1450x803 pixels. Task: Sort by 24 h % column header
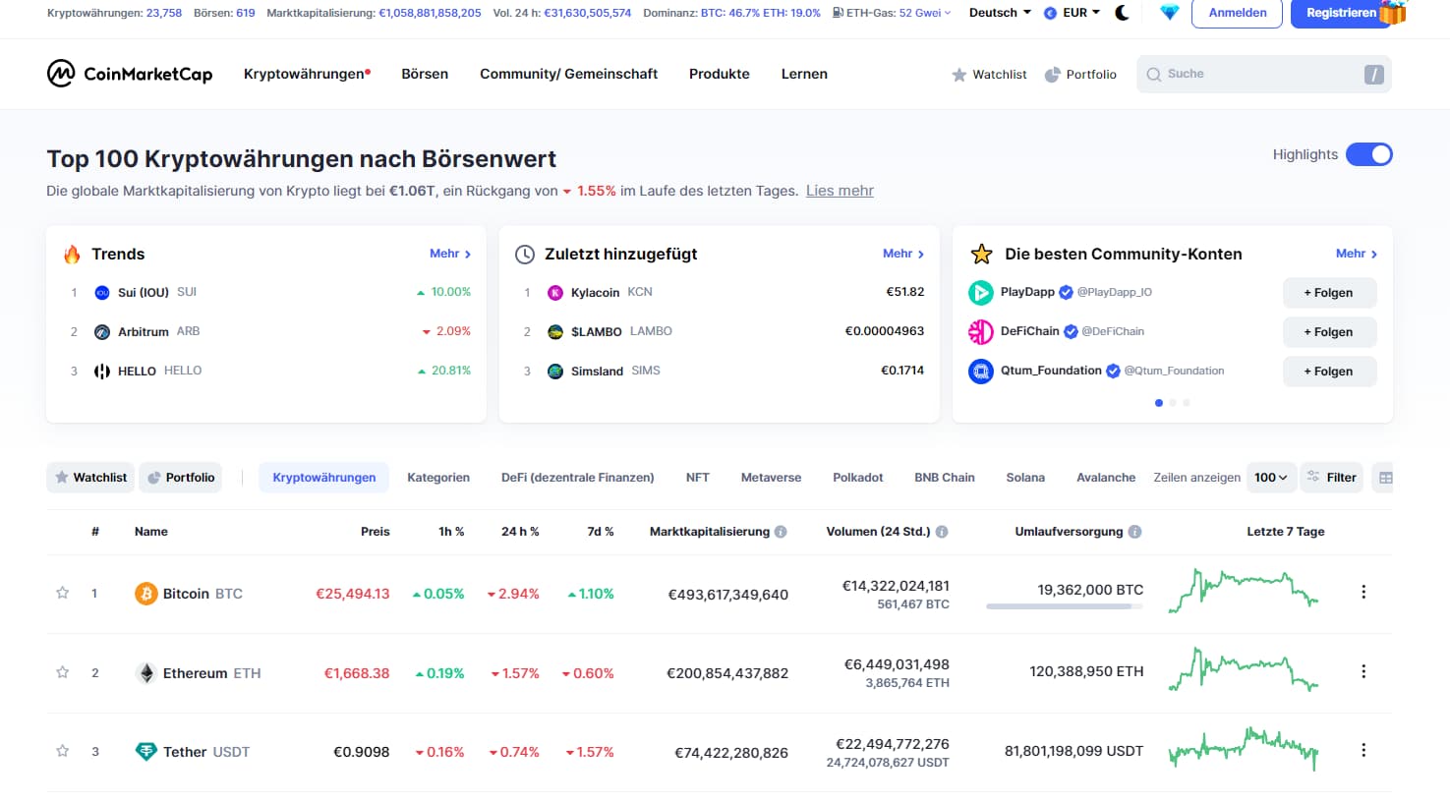pos(520,532)
